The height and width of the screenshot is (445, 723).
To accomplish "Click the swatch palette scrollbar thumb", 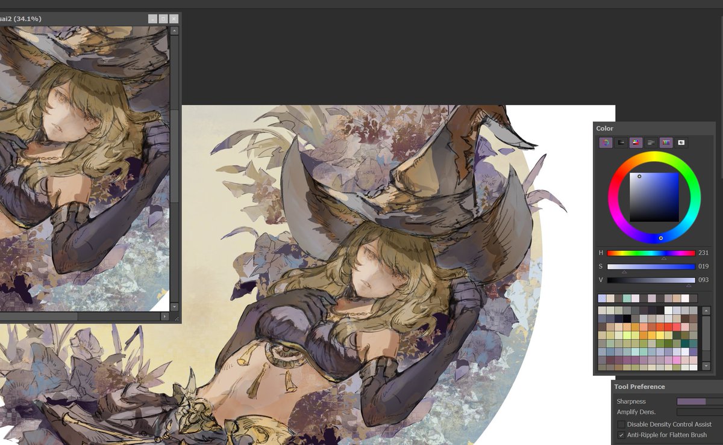I will [x=706, y=333].
